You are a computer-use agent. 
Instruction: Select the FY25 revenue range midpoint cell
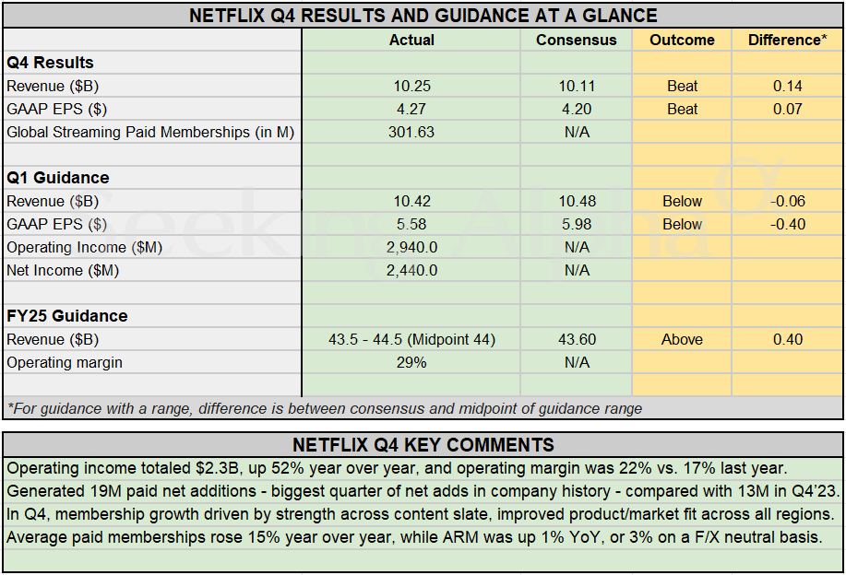tap(411, 339)
